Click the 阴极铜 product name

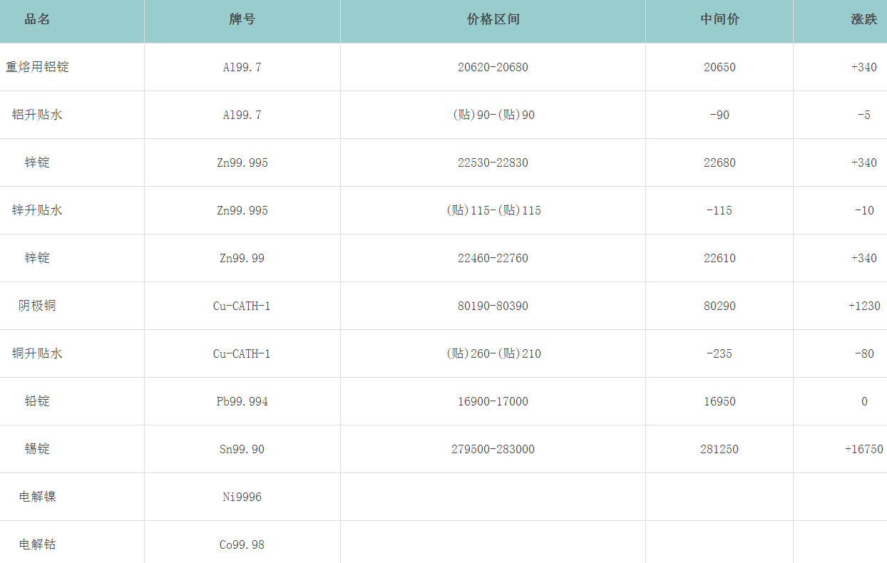[x=37, y=306]
